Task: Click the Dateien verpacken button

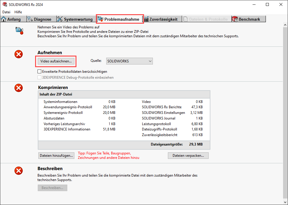Action: [x=188, y=156]
